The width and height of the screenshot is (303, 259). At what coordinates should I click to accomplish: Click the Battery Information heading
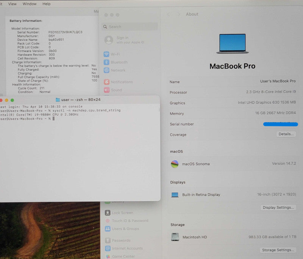pyautogui.click(x=26, y=21)
